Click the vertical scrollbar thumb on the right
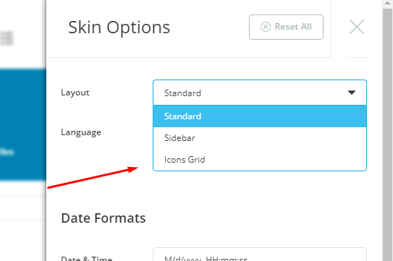This screenshot has width=393, height=261. coord(387,134)
